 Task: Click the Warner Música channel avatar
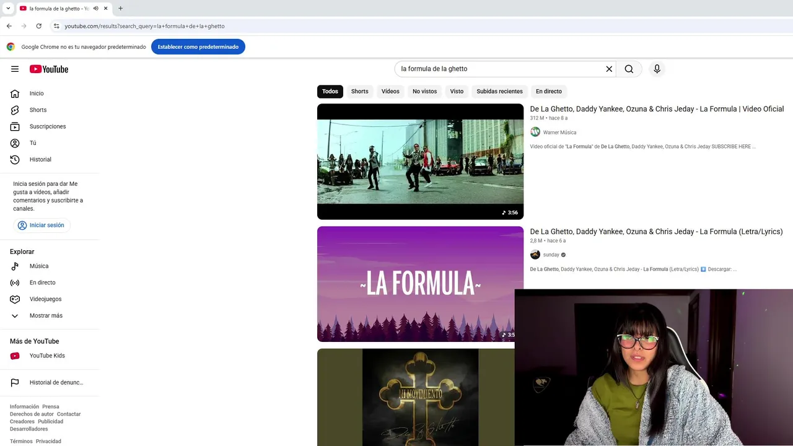click(x=535, y=132)
